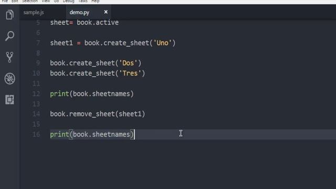336x189 pixels.
Task: Click empty line number 8
Action: (x=38, y=53)
